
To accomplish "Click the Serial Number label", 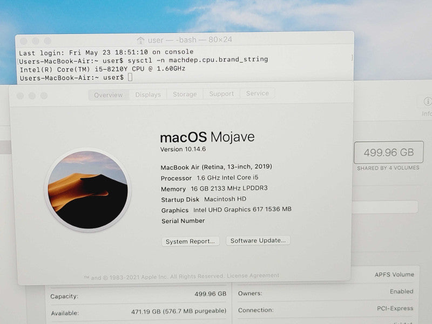I will 183,221.
